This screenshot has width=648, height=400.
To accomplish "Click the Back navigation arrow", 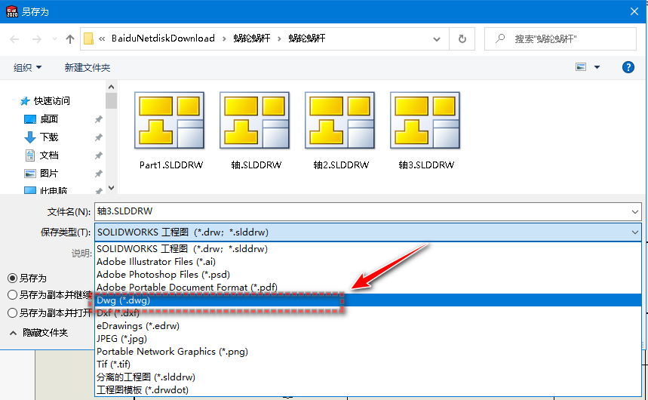I will pos(14,39).
